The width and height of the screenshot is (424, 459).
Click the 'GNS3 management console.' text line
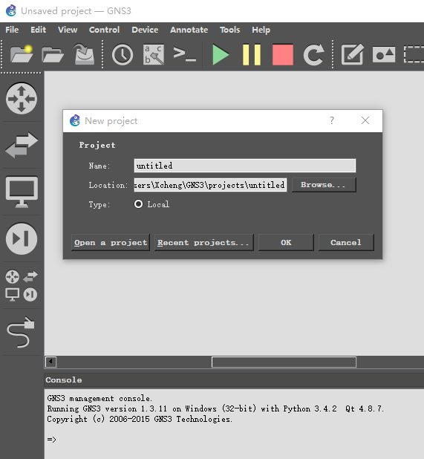pos(100,398)
